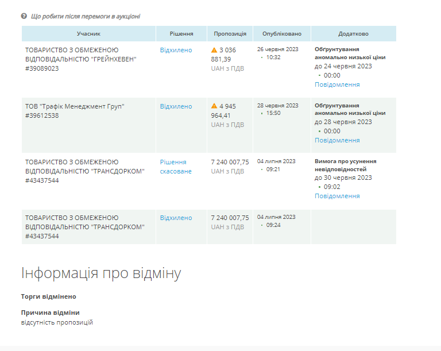The image size is (441, 351).
Task: Open Відхилено decision for ГРЕЙНХЕВЕН
Action: [176, 50]
